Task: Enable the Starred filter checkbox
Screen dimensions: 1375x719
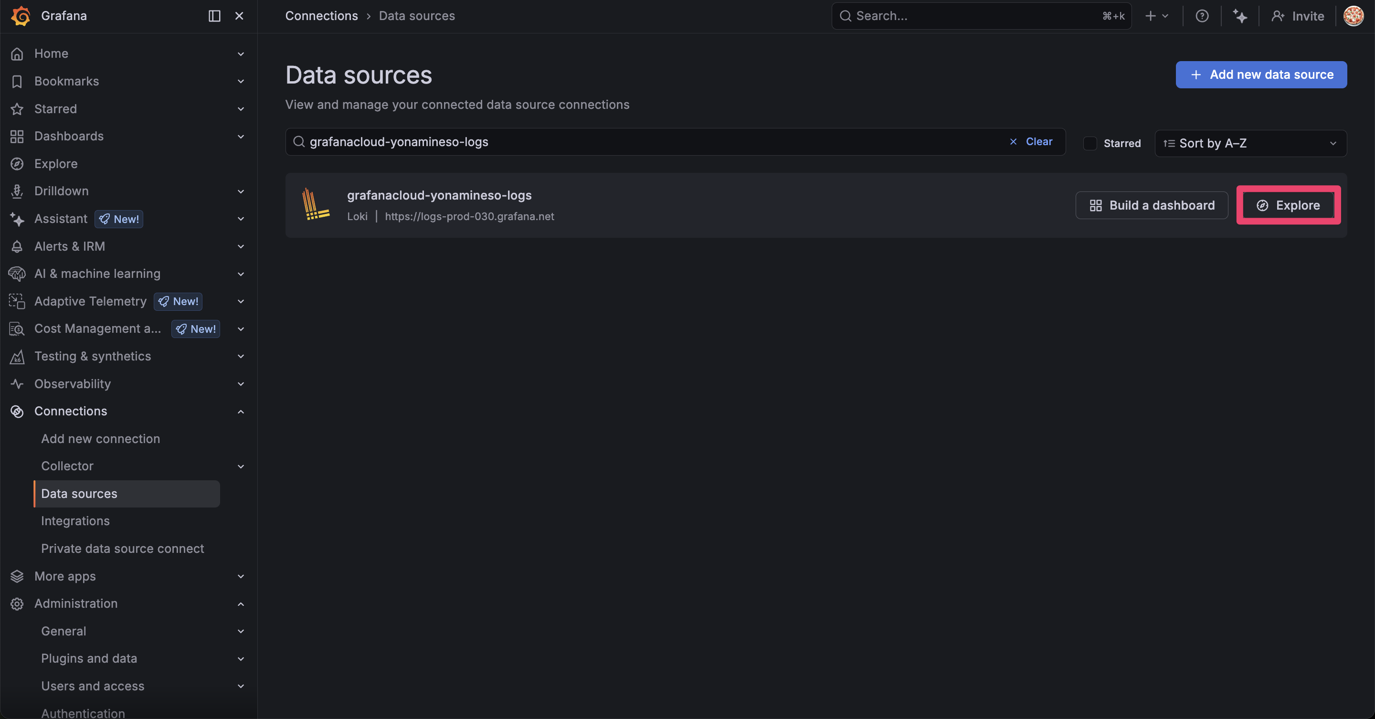Action: tap(1090, 143)
